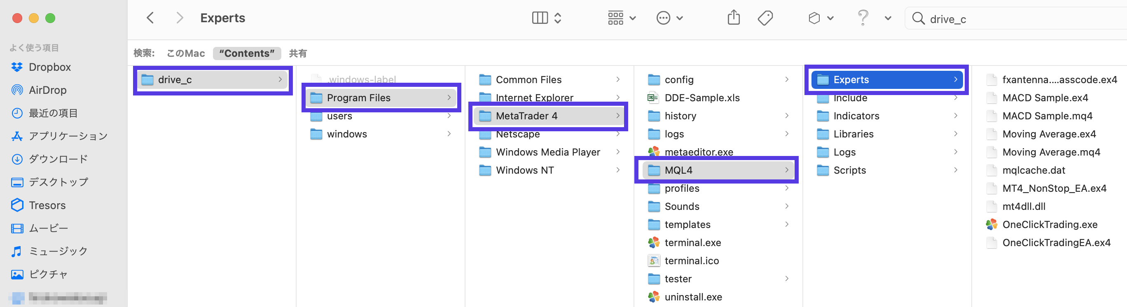Open ミュージック in the sidebar
Image resolution: width=1127 pixels, height=307 pixels.
(x=49, y=251)
